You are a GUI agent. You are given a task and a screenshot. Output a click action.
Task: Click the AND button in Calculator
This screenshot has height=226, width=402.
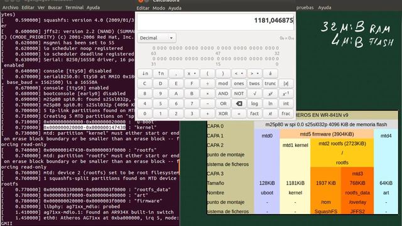(223, 94)
